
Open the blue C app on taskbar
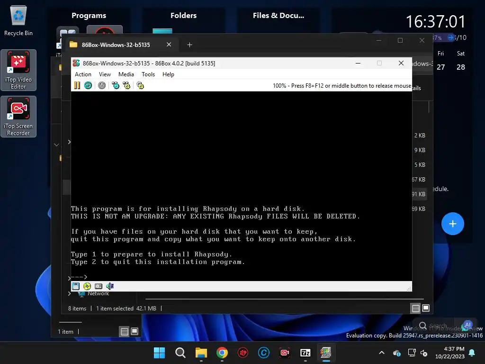(x=263, y=353)
